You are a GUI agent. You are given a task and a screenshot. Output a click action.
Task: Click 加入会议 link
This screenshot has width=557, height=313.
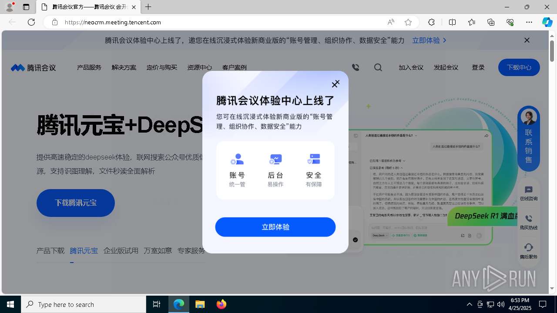coord(411,67)
